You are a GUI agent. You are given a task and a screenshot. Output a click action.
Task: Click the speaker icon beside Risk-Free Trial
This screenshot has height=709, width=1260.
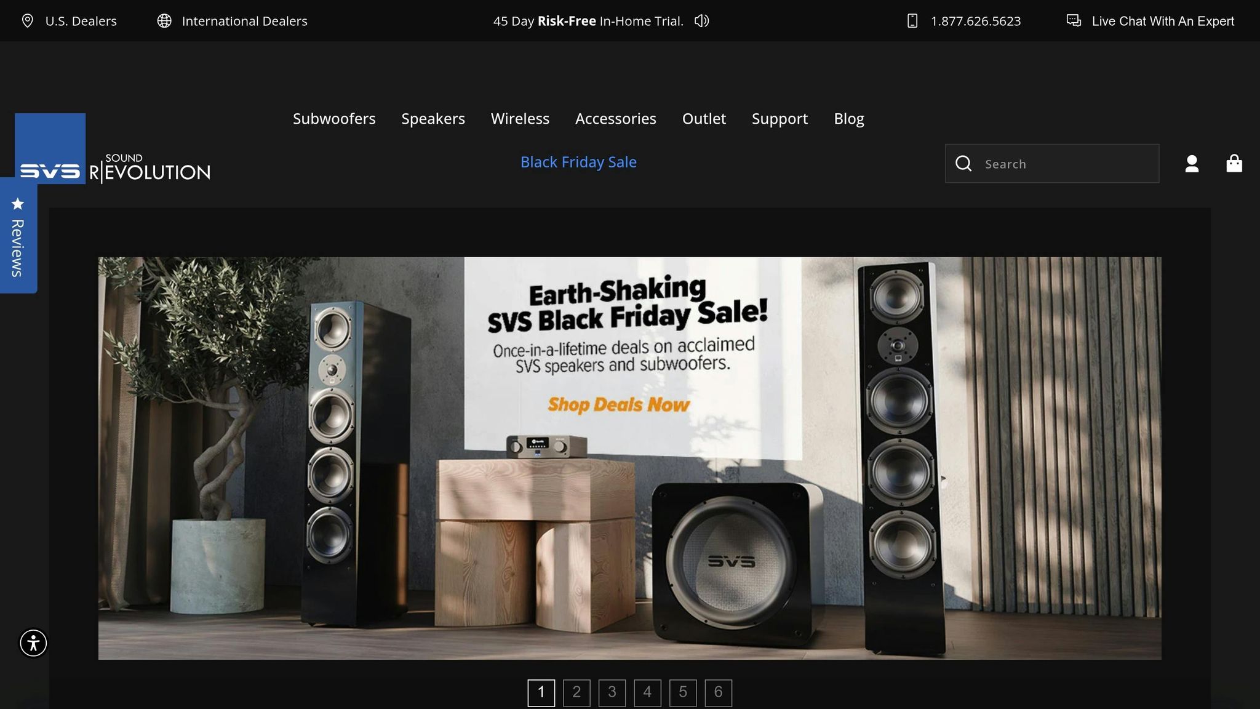tap(702, 21)
